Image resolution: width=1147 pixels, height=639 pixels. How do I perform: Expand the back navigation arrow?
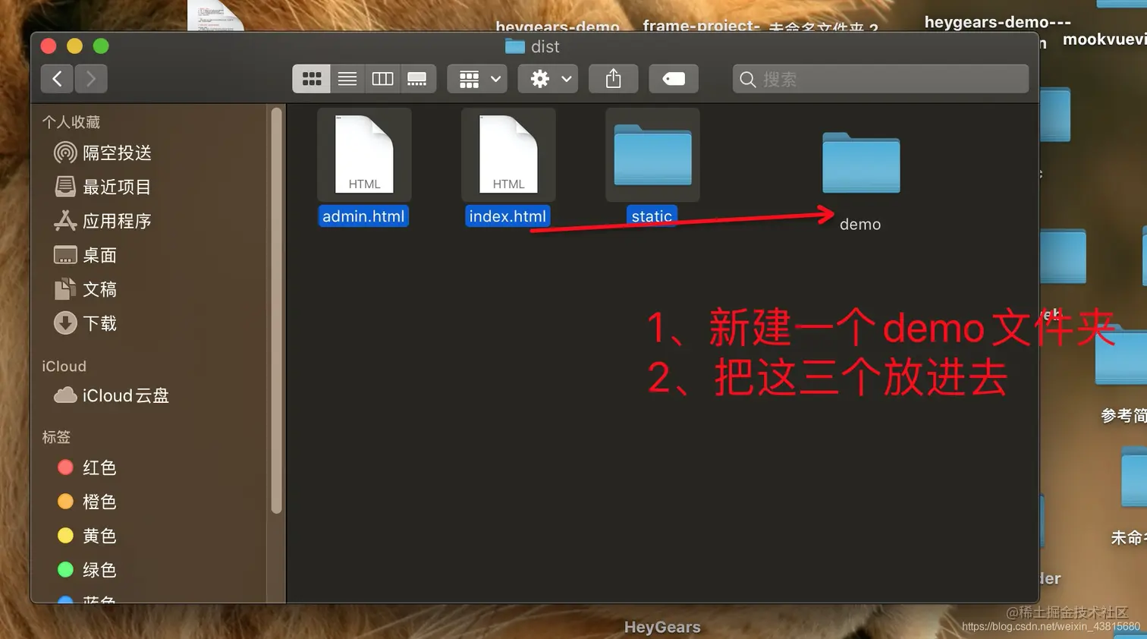57,78
